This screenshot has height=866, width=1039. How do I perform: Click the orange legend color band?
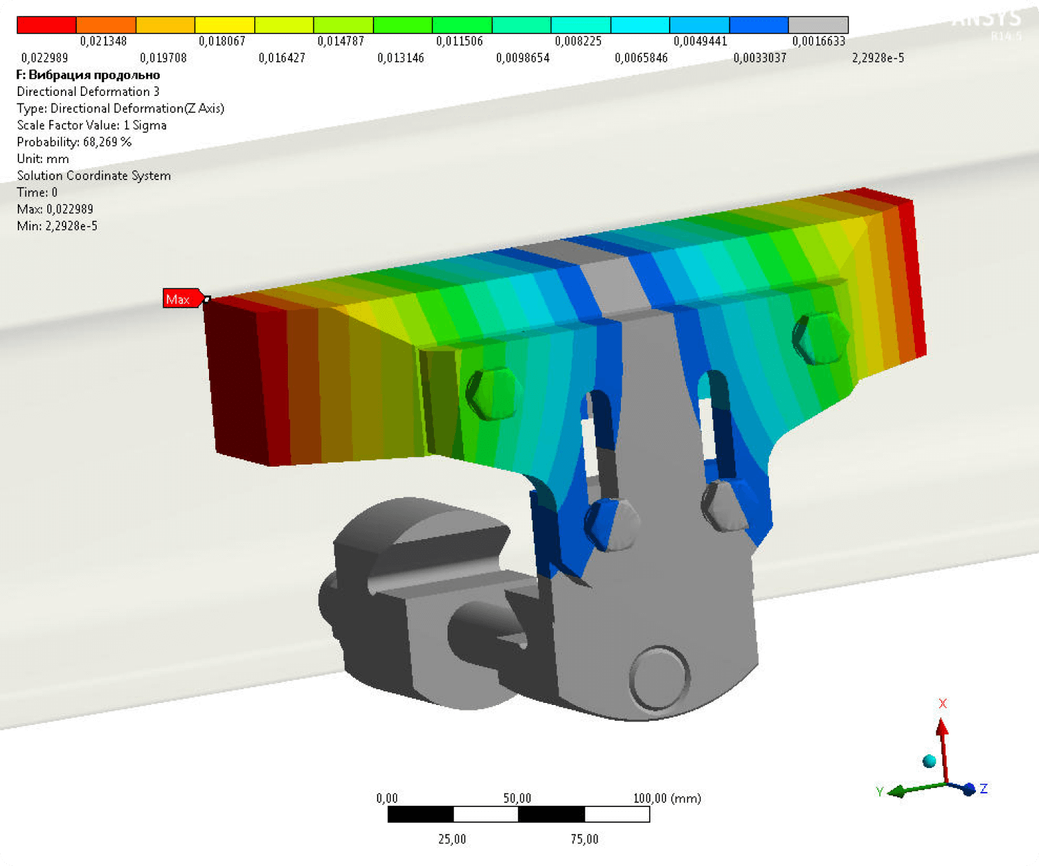(x=106, y=25)
